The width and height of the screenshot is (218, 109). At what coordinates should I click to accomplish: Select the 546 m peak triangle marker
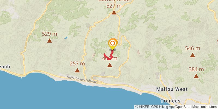[x=193, y=55]
